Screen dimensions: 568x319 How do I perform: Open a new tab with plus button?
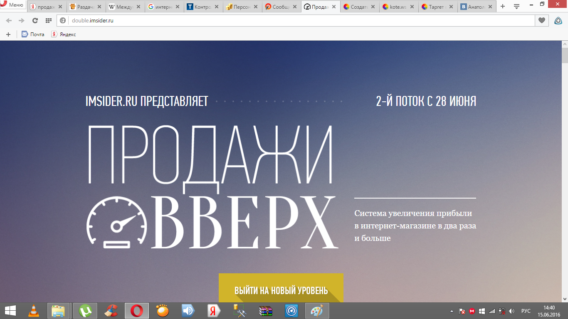pos(503,7)
